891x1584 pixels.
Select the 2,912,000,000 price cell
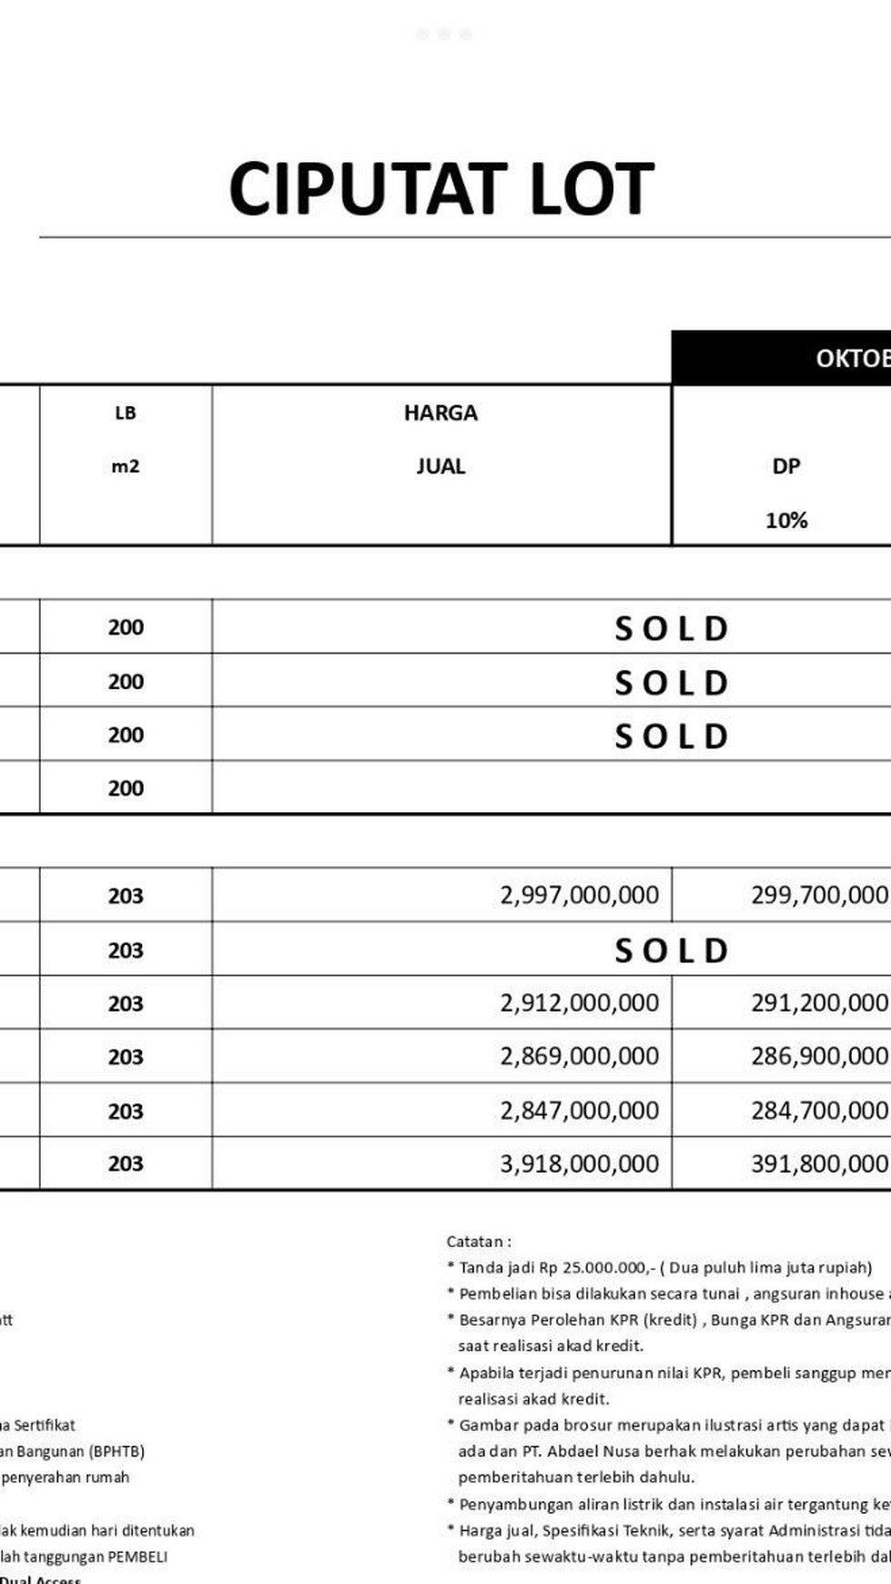(x=579, y=1003)
